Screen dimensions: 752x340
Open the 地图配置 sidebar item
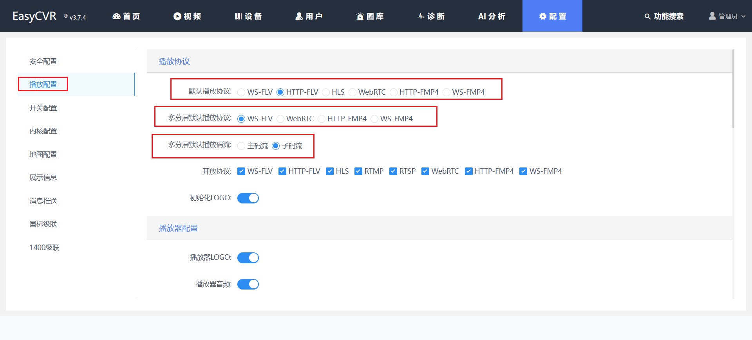coord(43,155)
